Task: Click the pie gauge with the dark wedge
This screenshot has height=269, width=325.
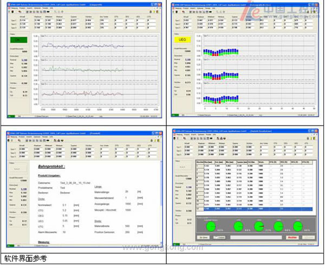Action: pyautogui.click(x=259, y=227)
